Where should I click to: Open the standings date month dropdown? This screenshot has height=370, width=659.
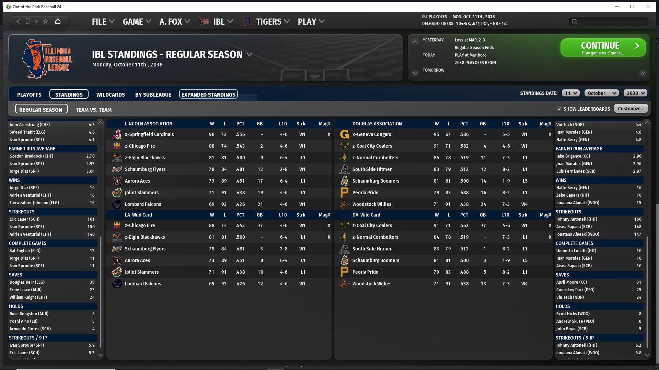pos(601,93)
